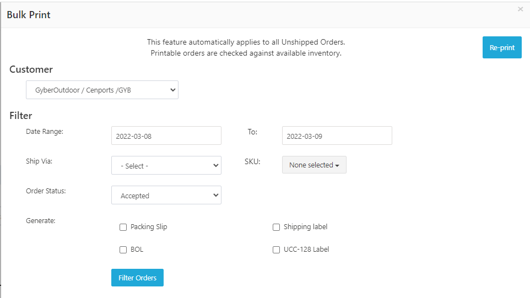Toggle the UCC-128 Label checkbox
Screen dimensions: 530x298
277,250
